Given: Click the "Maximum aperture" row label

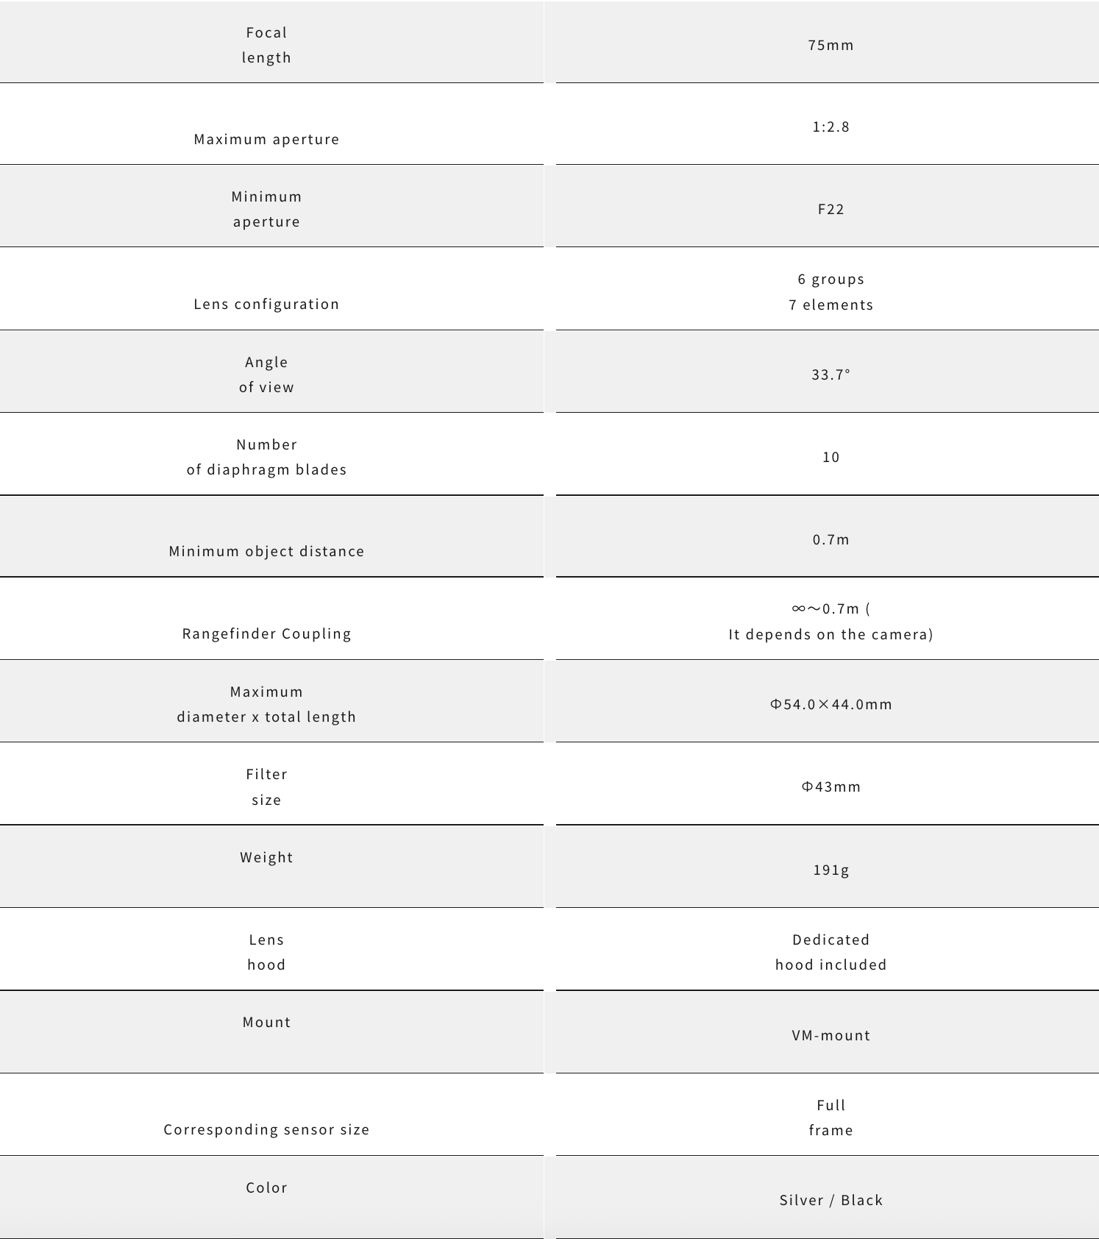Looking at the screenshot, I should coord(266,139).
